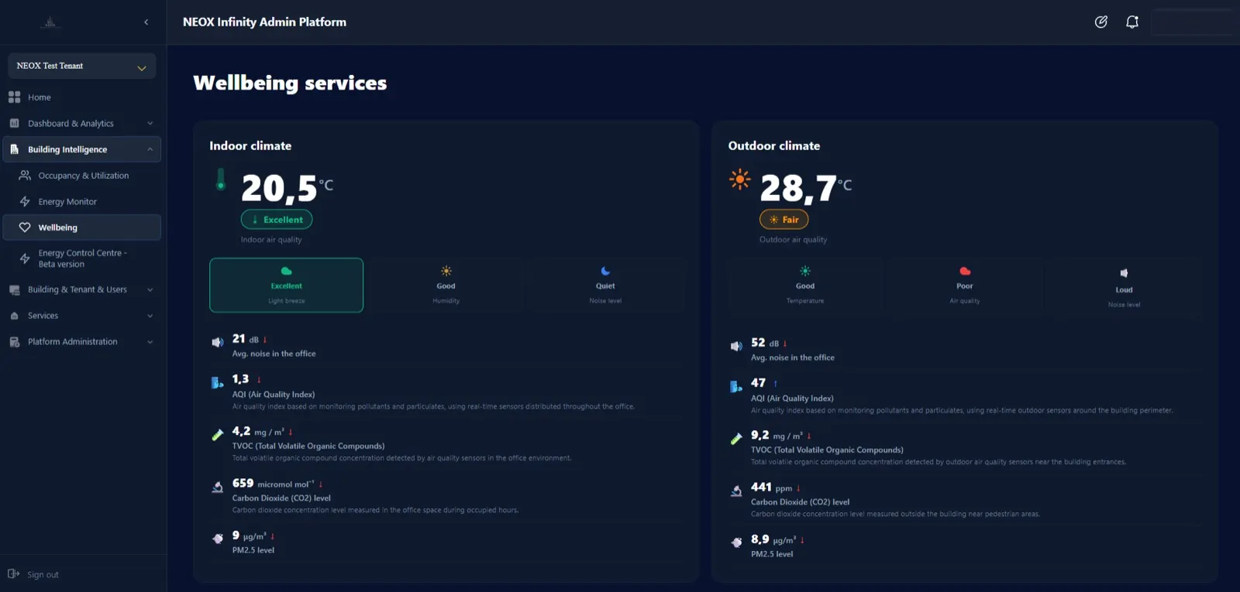The height and width of the screenshot is (592, 1240).
Task: Click the indoor "PM2.5 level" label
Action: click(253, 550)
